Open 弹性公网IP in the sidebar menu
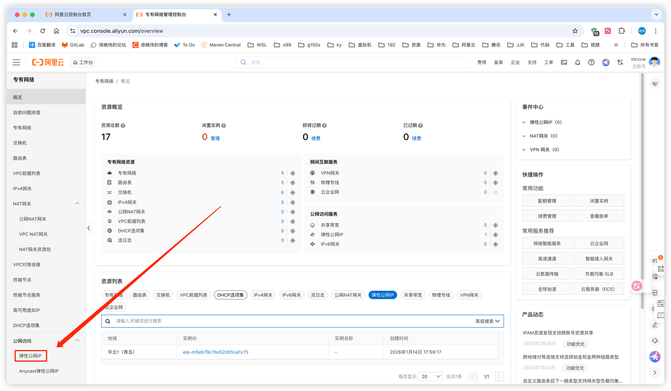 point(30,356)
